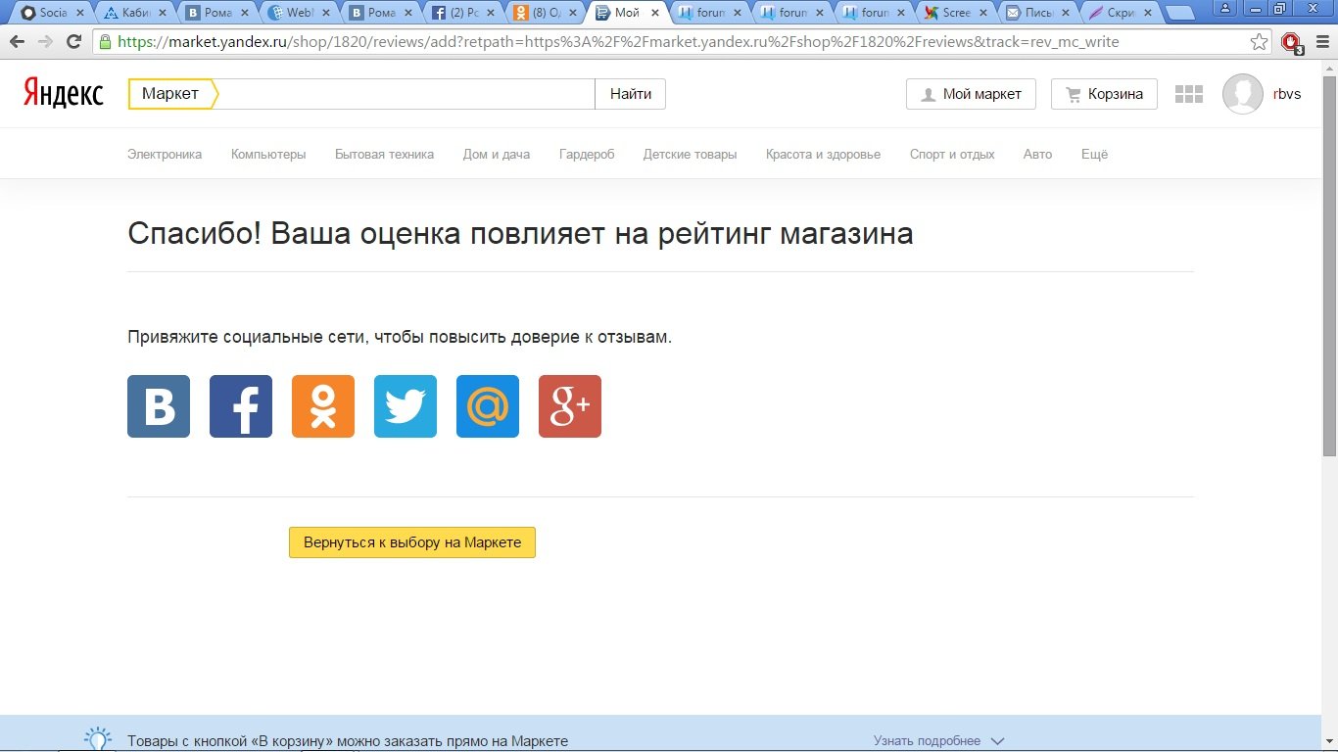Bookmark page with the star icon
The image size is (1338, 752).
tap(1260, 42)
